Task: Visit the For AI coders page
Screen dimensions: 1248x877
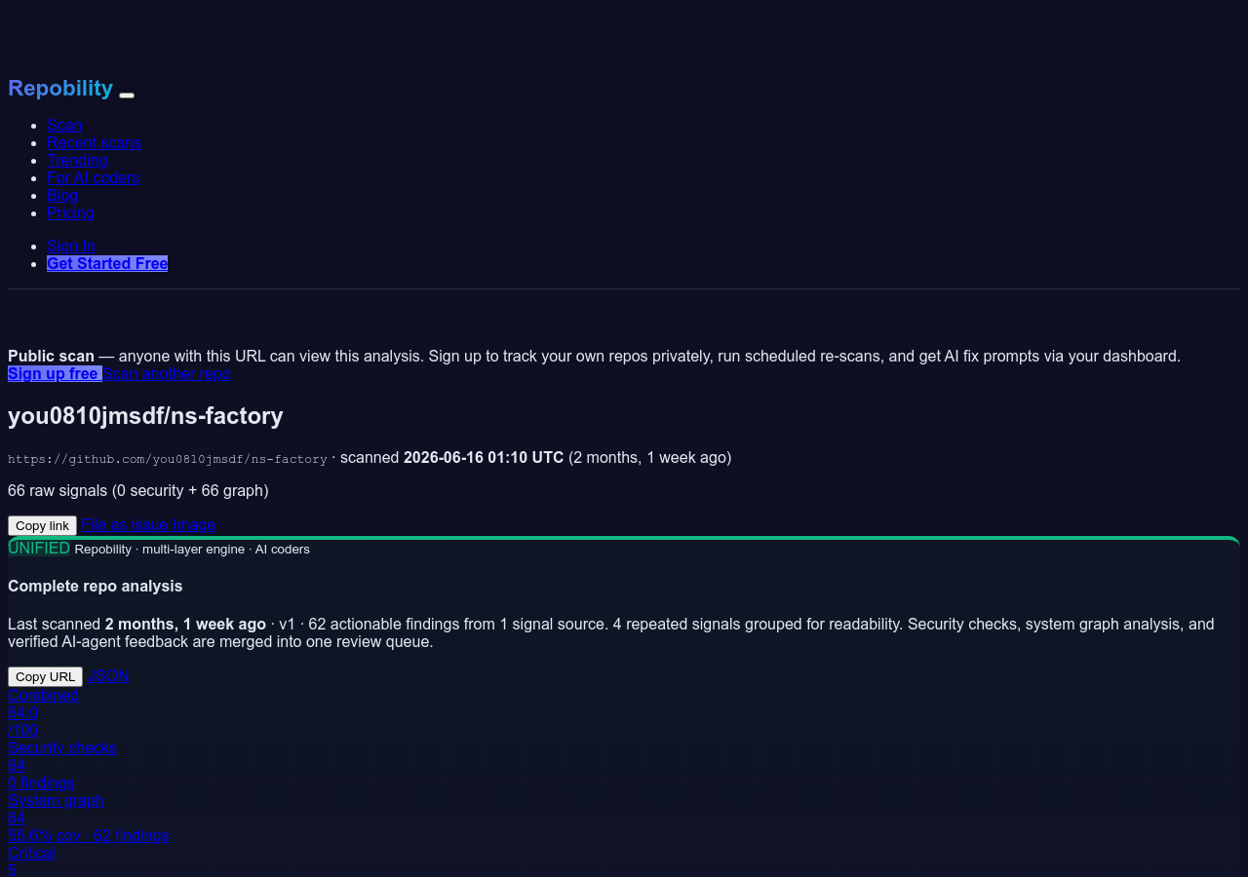Action: tap(93, 177)
